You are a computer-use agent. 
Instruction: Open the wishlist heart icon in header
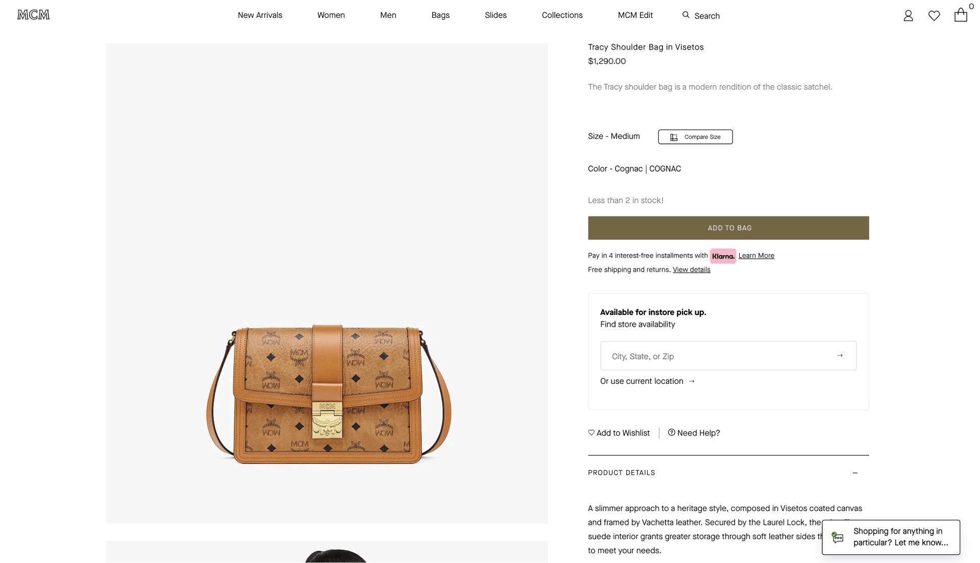point(934,16)
